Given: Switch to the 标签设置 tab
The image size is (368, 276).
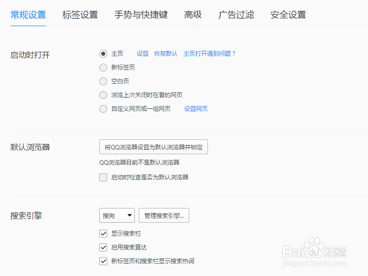Looking at the screenshot, I should (80, 15).
